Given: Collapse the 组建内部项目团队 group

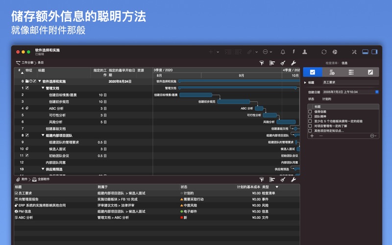Looking at the screenshot, I should pyautogui.click(x=43, y=135).
